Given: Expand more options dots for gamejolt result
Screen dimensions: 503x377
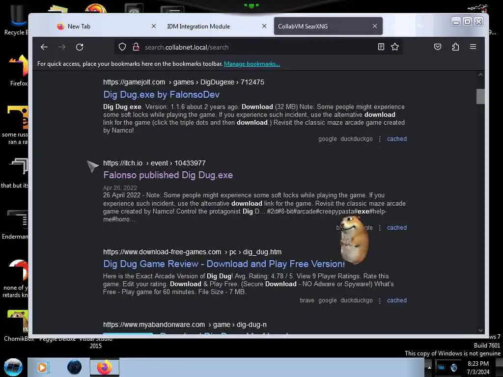Looking at the screenshot, I should (x=380, y=139).
